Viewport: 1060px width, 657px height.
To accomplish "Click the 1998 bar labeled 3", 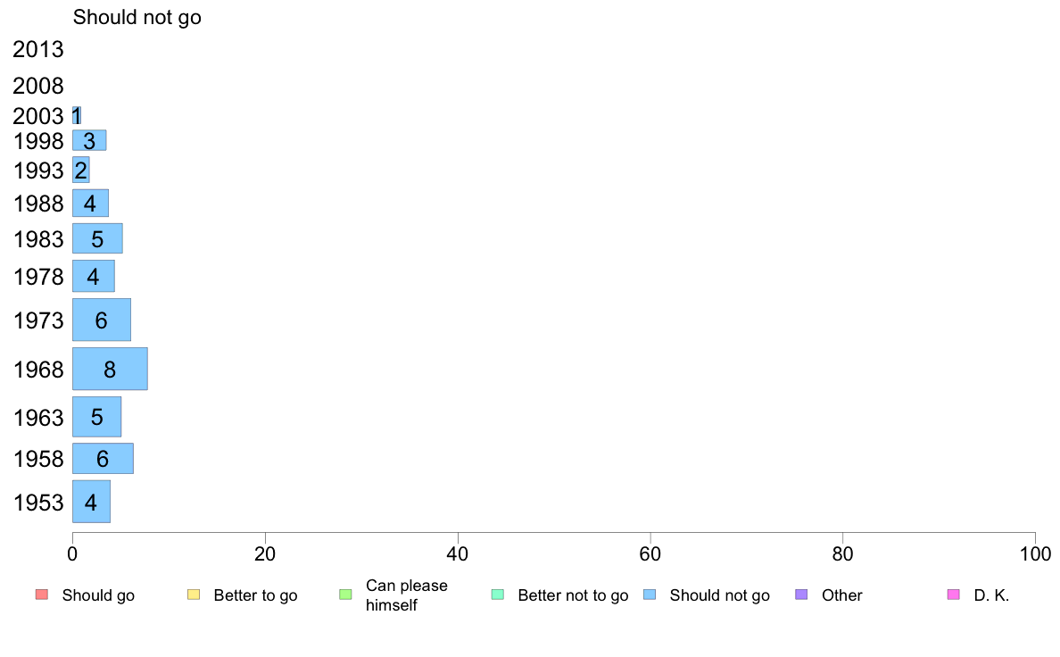I will [89, 140].
